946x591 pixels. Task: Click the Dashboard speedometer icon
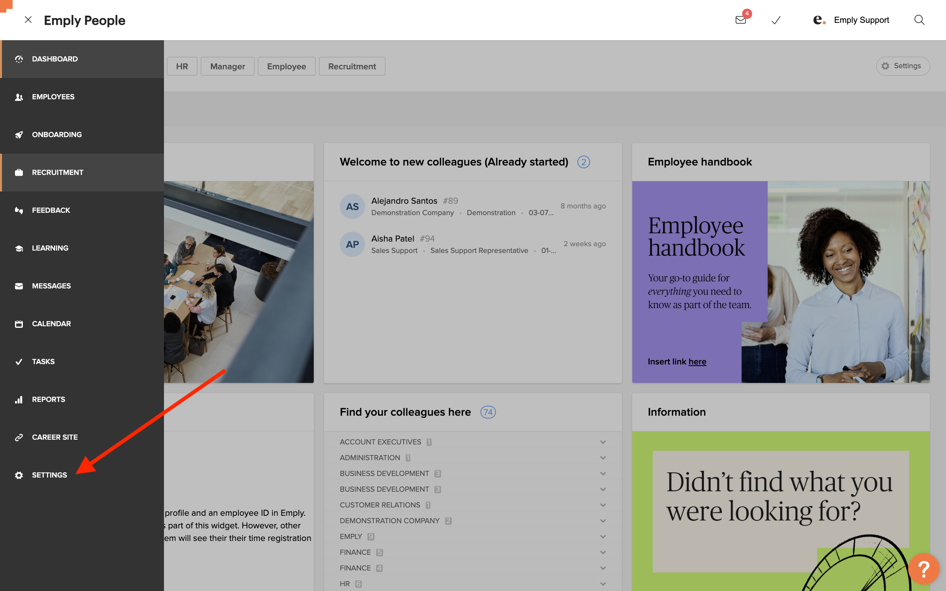coord(19,59)
